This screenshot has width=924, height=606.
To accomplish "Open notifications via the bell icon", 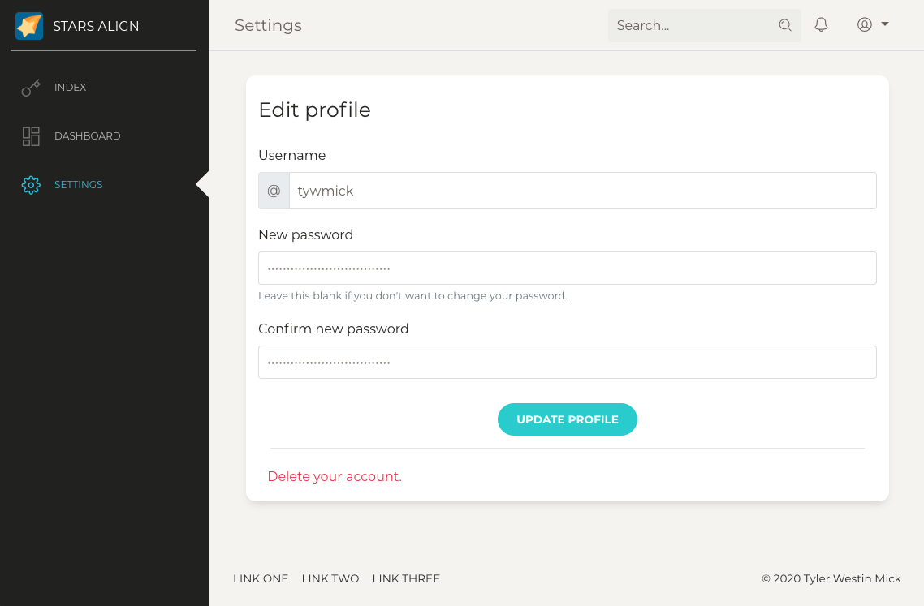I will point(821,24).
